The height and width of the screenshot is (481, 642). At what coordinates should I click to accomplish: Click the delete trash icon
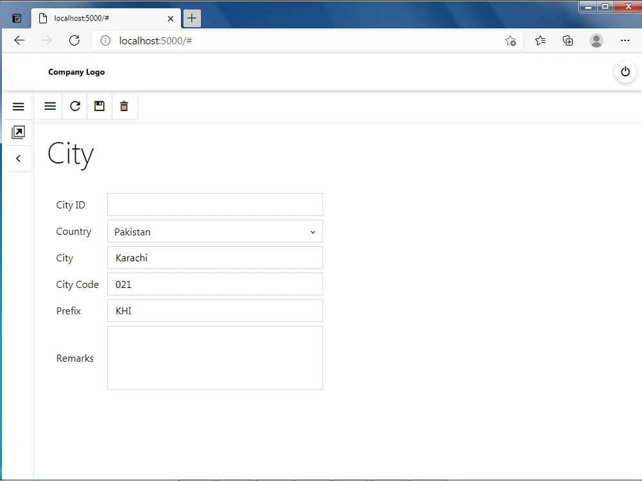[x=124, y=106]
